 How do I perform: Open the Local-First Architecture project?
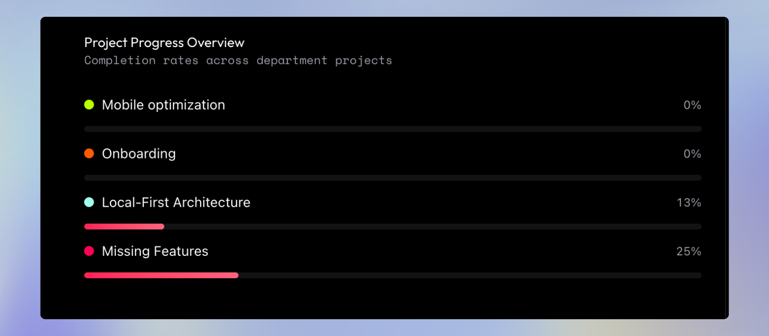176,203
